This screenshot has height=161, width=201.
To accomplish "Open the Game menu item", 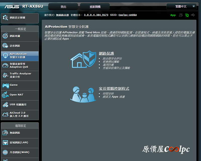I will [x=20, y=85].
